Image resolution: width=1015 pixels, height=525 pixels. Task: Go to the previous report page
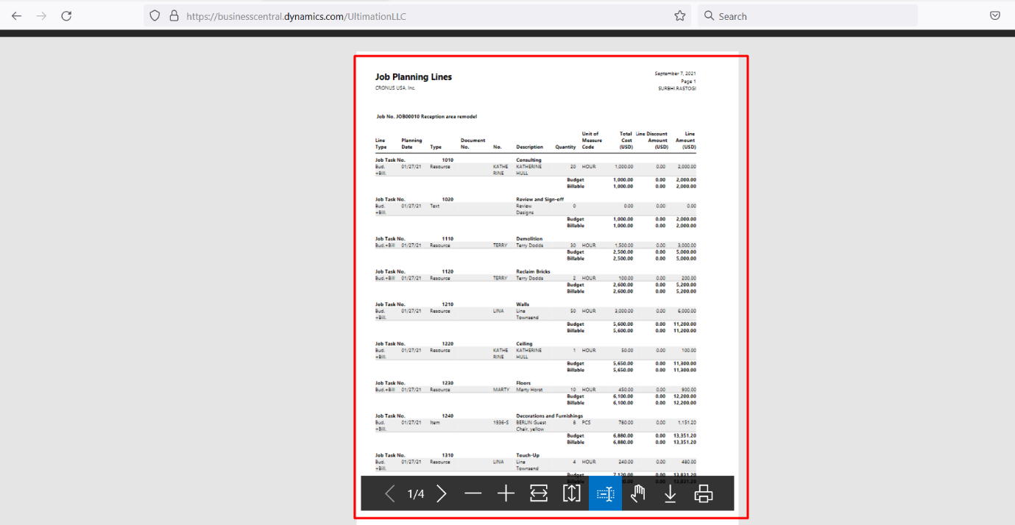click(389, 493)
